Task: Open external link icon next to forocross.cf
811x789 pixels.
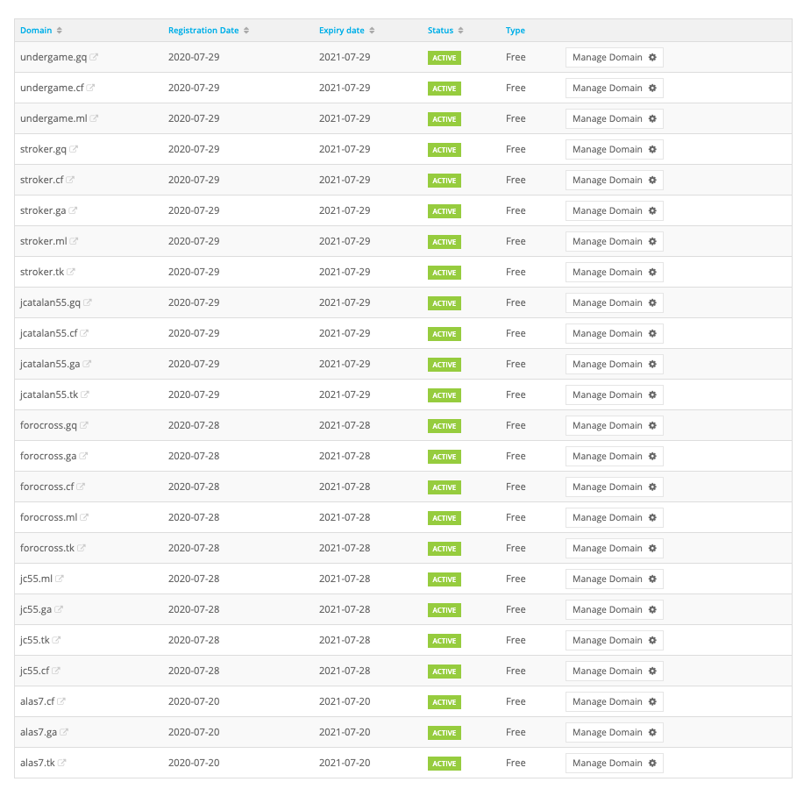Action: point(81,486)
